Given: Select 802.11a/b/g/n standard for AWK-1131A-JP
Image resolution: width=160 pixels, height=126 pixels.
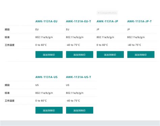Looking at the screenshot, I should [105, 37].
